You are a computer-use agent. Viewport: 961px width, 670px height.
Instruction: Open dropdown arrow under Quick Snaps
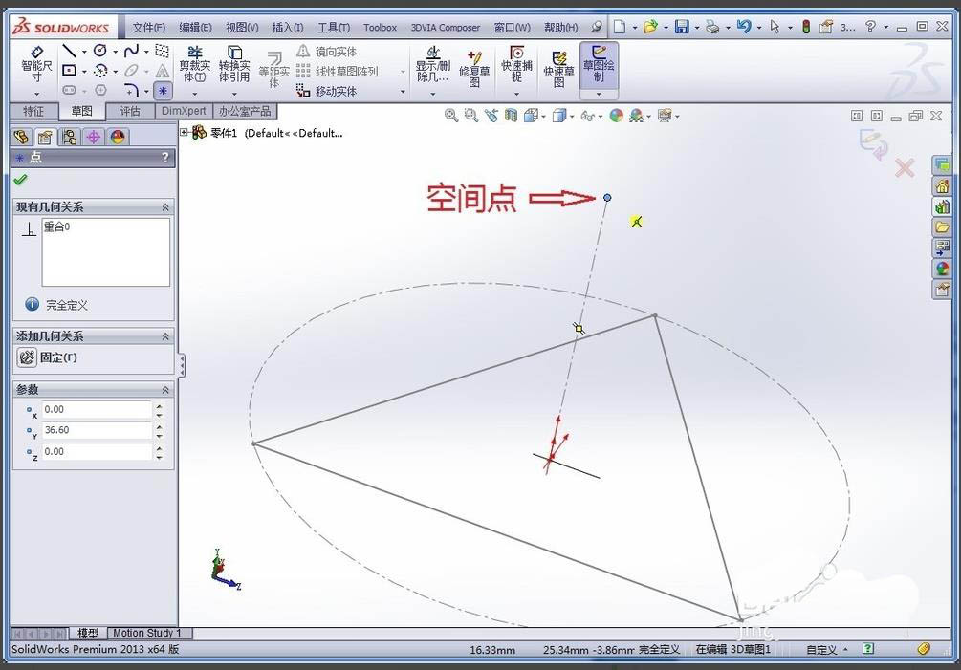516,94
